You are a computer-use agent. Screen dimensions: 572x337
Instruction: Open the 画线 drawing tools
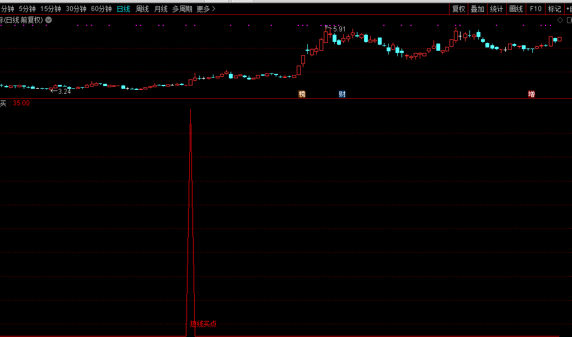516,9
